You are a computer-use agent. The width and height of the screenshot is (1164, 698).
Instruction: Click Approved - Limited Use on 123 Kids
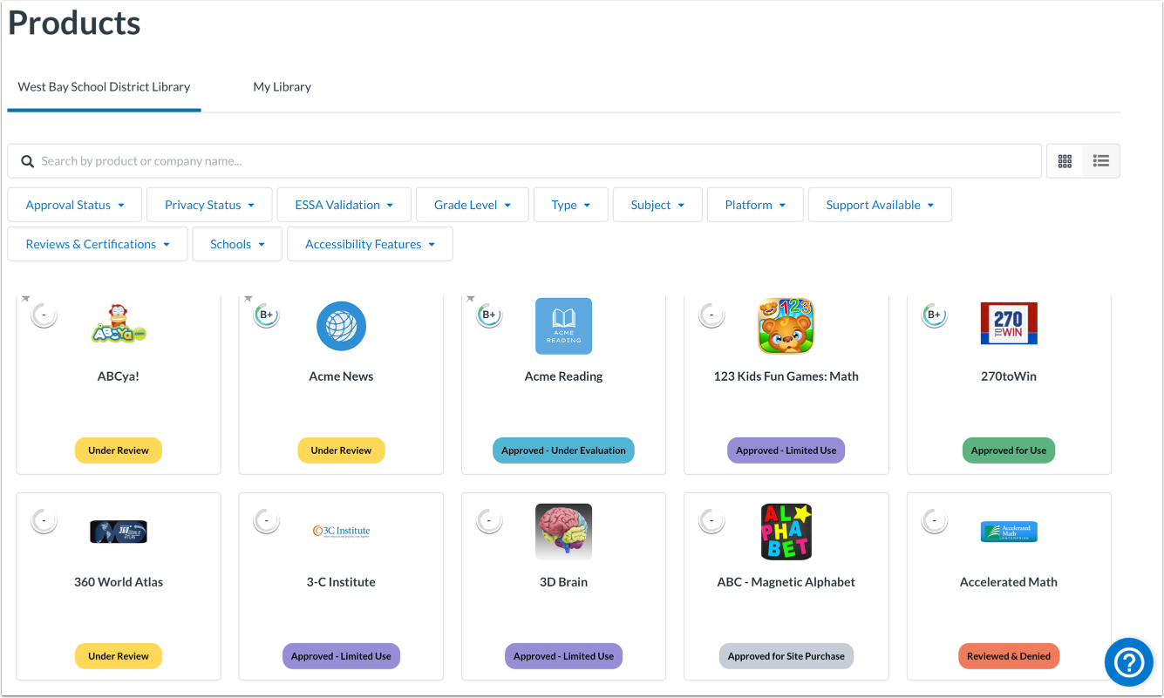[x=786, y=451]
